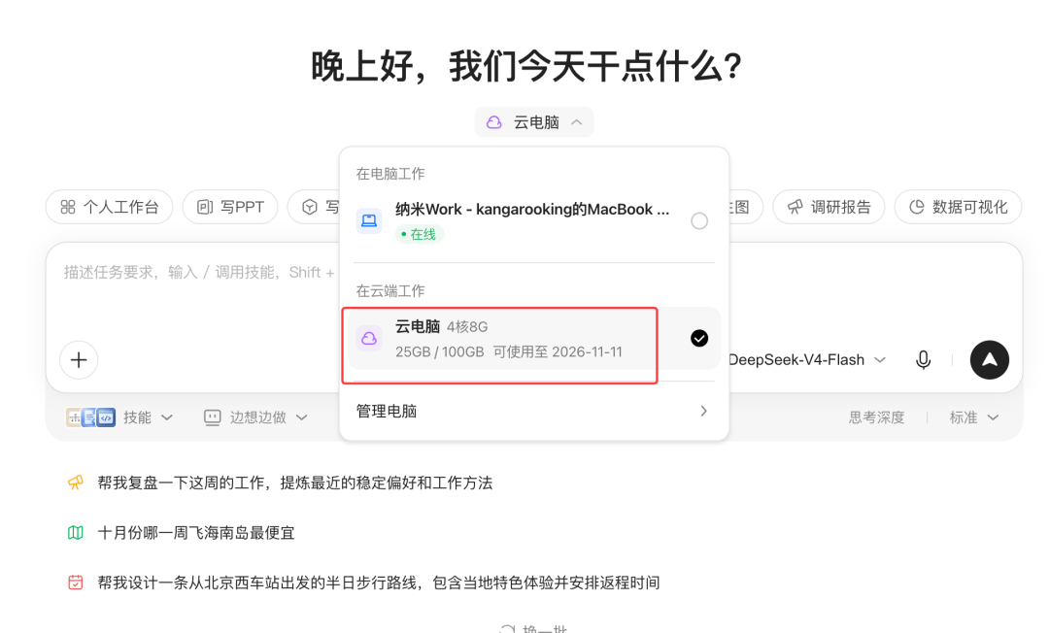This screenshot has height=633, width=1049.
Task: Click the 在电脑工作 section header
Action: point(390,174)
